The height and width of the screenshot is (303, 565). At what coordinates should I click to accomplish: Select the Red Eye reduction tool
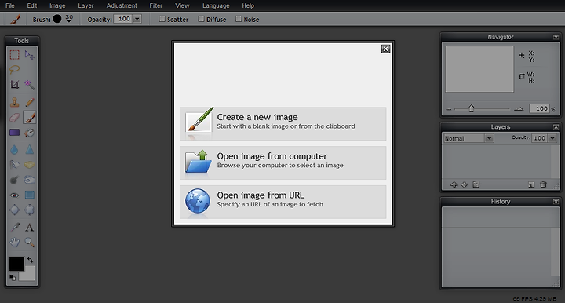click(x=14, y=195)
